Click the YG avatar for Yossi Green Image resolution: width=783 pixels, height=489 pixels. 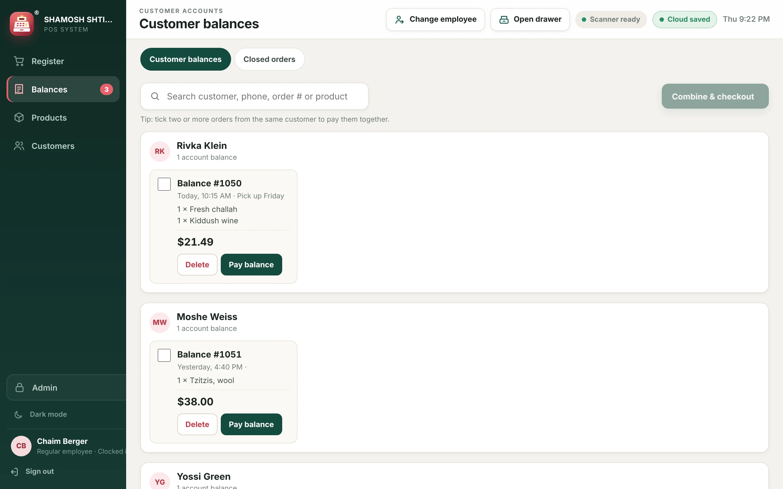click(160, 481)
